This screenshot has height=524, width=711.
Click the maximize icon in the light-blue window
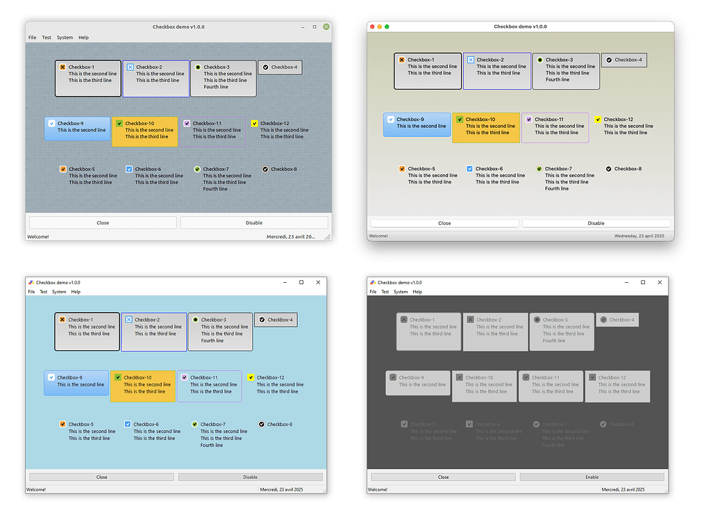301,282
